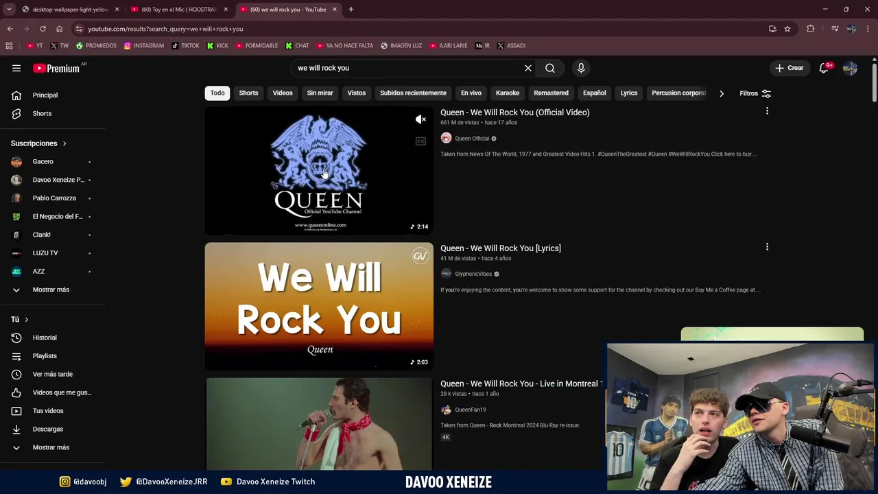This screenshot has width=878, height=494.
Task: Open the Queen Official Video thumbnail
Action: pos(319,170)
